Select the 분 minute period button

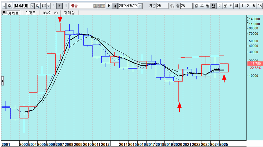coord(225,6)
